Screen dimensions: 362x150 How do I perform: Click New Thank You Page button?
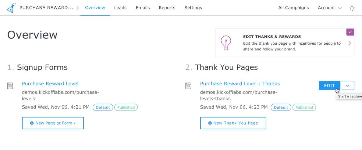233,123
